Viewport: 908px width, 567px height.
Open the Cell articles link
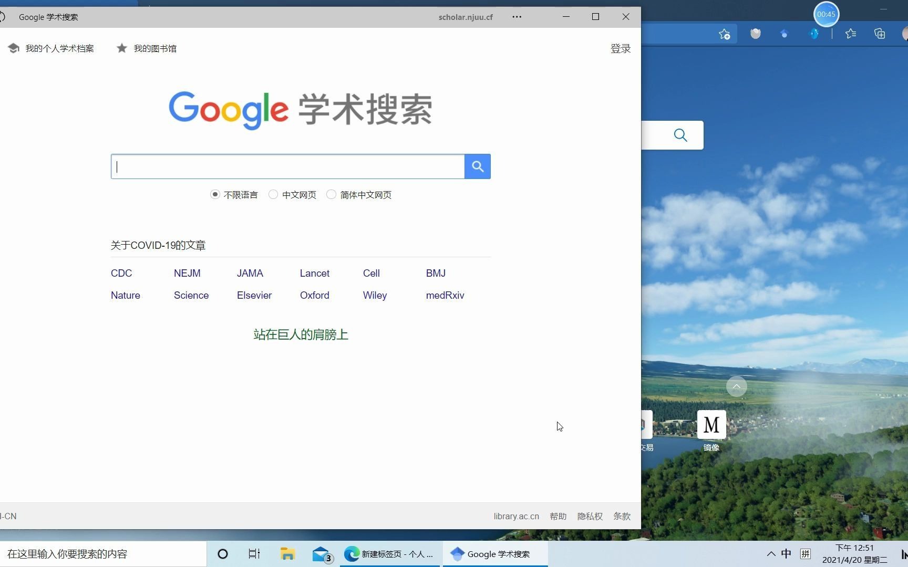(x=372, y=274)
